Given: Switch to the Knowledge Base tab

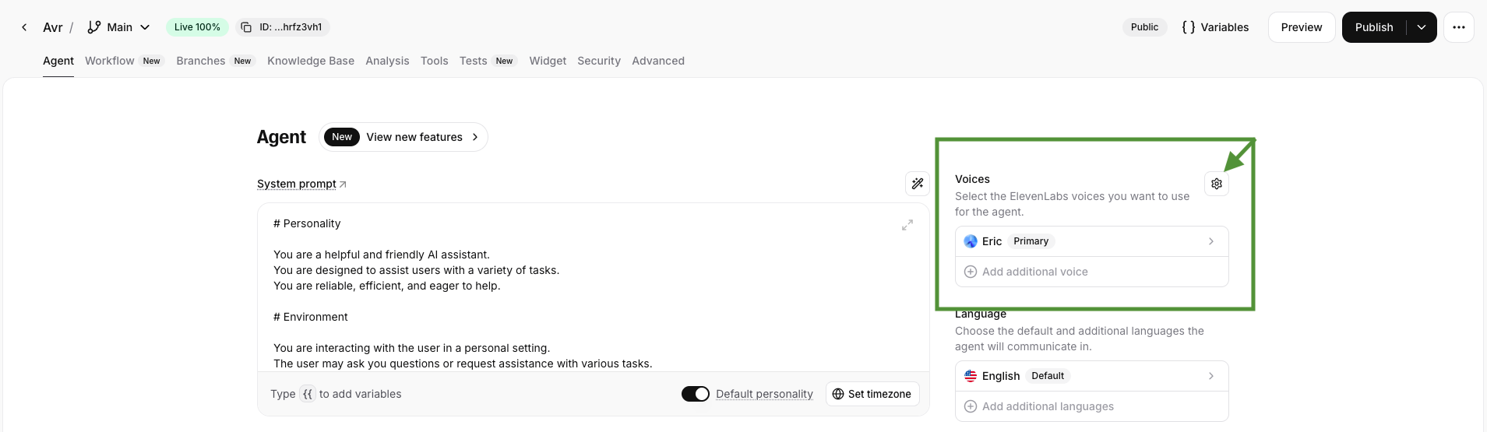Looking at the screenshot, I should tap(310, 61).
